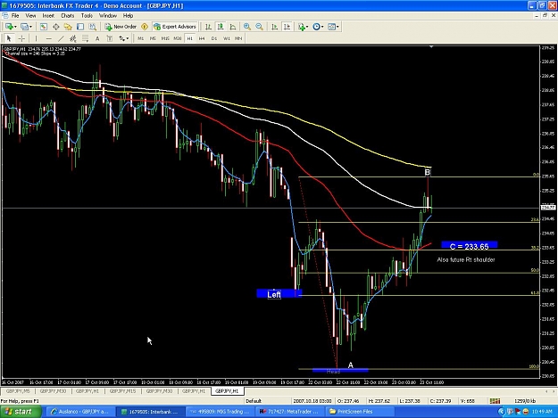The image size is (558, 418).
Task: Open the Window menu
Action: pyautogui.click(x=108, y=16)
